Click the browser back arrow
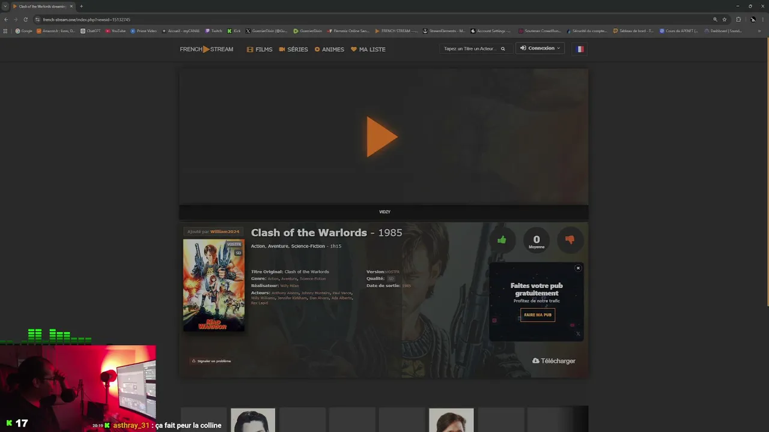 (6, 19)
